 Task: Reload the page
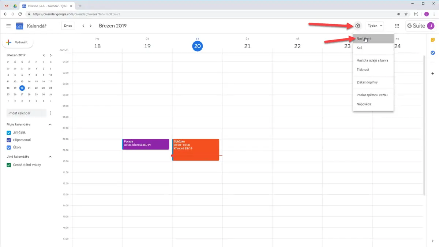pyautogui.click(x=20, y=14)
